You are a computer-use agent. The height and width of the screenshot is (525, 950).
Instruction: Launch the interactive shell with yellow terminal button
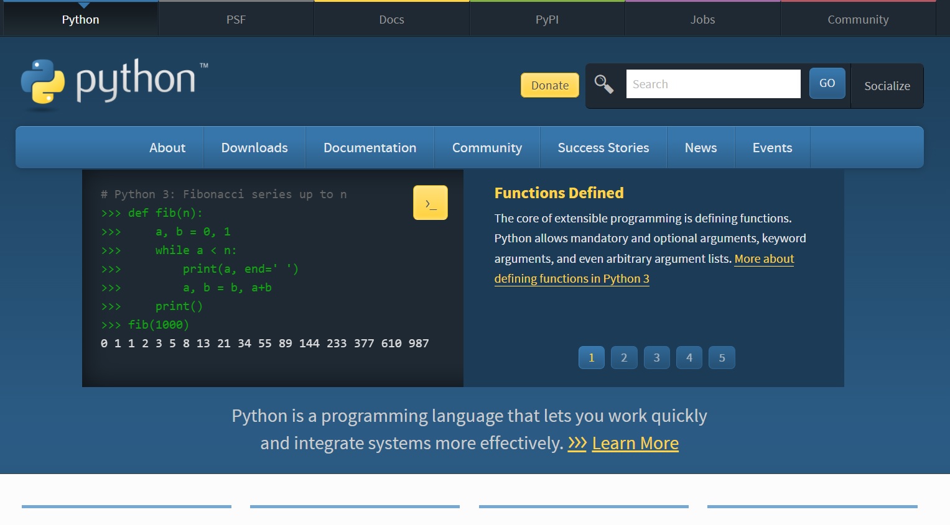coord(431,203)
